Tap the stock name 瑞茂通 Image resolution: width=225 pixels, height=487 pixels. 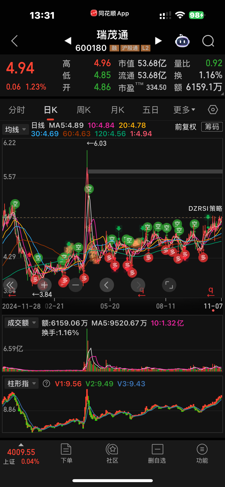tap(112, 35)
